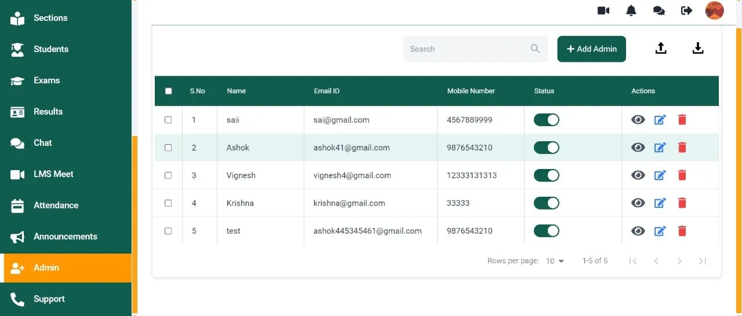Open Announcements in sidebar menu
The height and width of the screenshot is (316, 742).
(66, 237)
